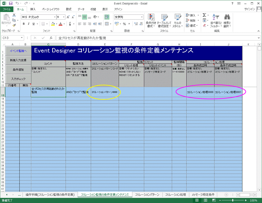
Task: Click サインイン link
Action: (250, 9)
